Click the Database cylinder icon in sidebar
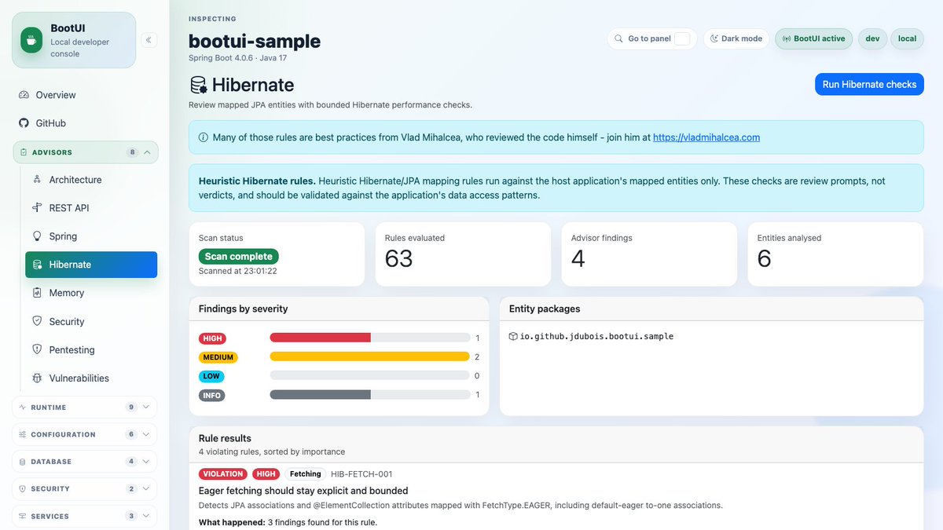 tap(22, 462)
